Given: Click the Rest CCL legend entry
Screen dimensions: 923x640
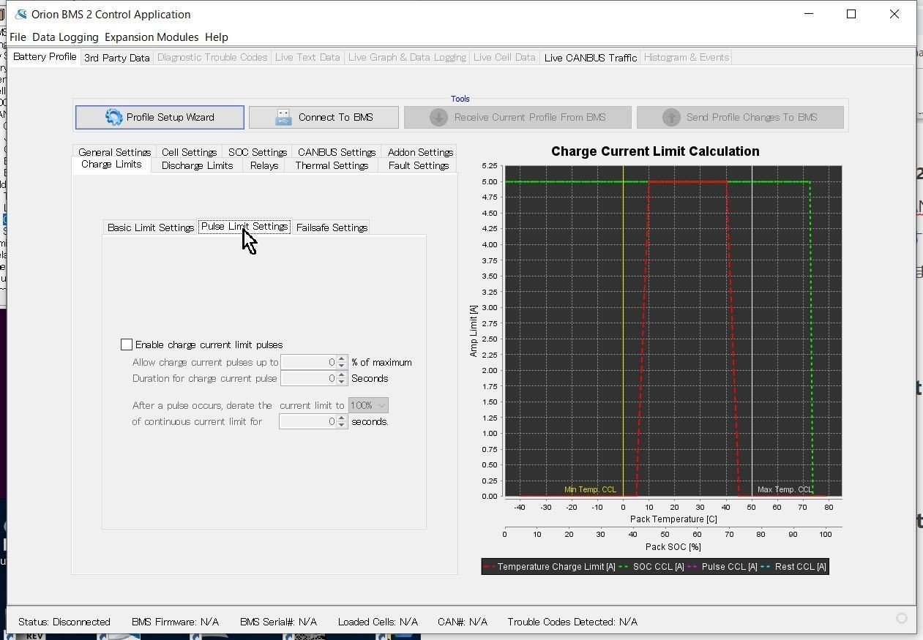Looking at the screenshot, I should point(793,567).
